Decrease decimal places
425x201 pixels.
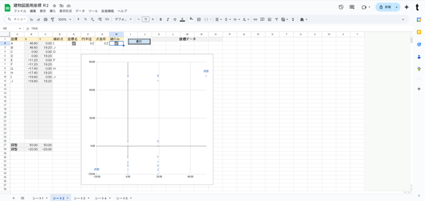point(93,19)
